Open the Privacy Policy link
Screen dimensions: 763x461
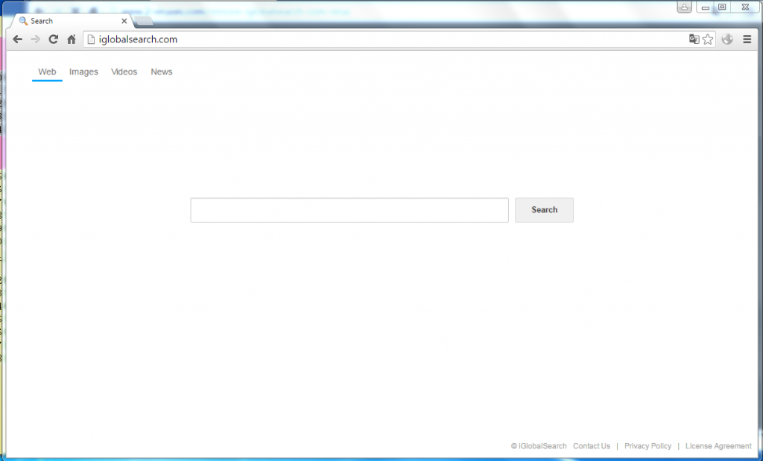click(x=648, y=446)
